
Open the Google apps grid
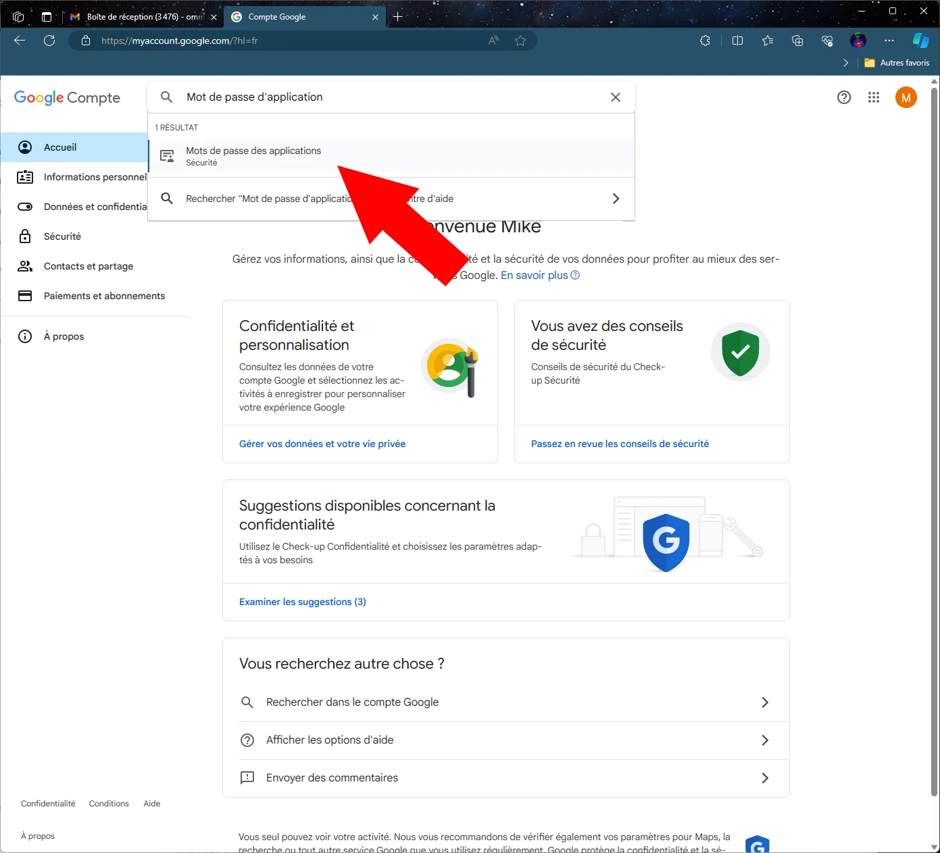pyautogui.click(x=874, y=97)
